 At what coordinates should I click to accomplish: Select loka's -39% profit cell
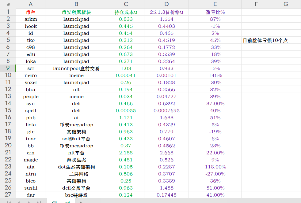click(215, 61)
